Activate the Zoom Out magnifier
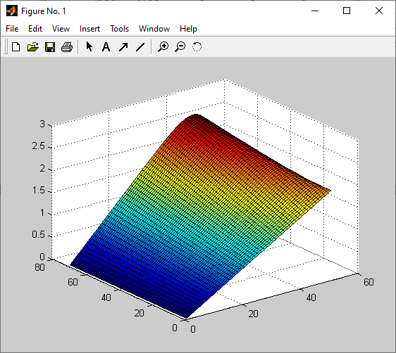396x353 pixels. tap(180, 47)
